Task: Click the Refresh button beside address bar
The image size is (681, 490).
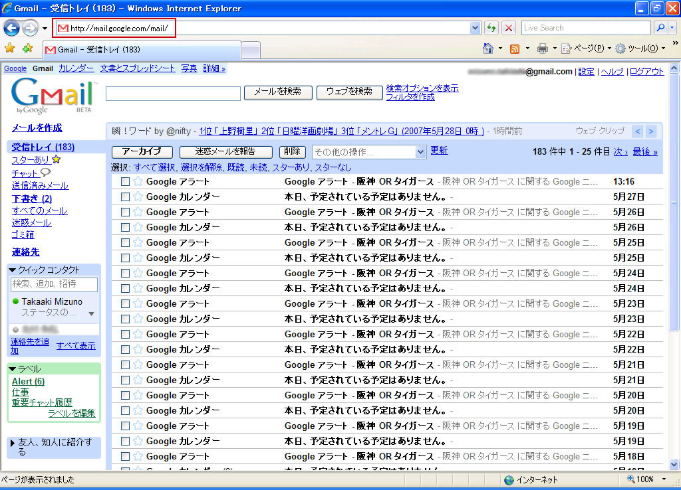Action: coord(491,28)
